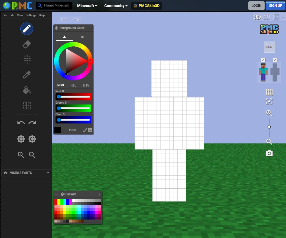This screenshot has height=238, width=286.
Task: Open the Community dropdown menu
Action: click(x=116, y=5)
